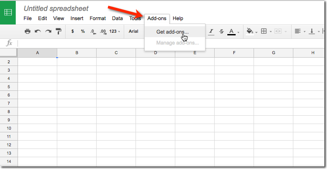
Task: Select column G header
Action: point(273,53)
